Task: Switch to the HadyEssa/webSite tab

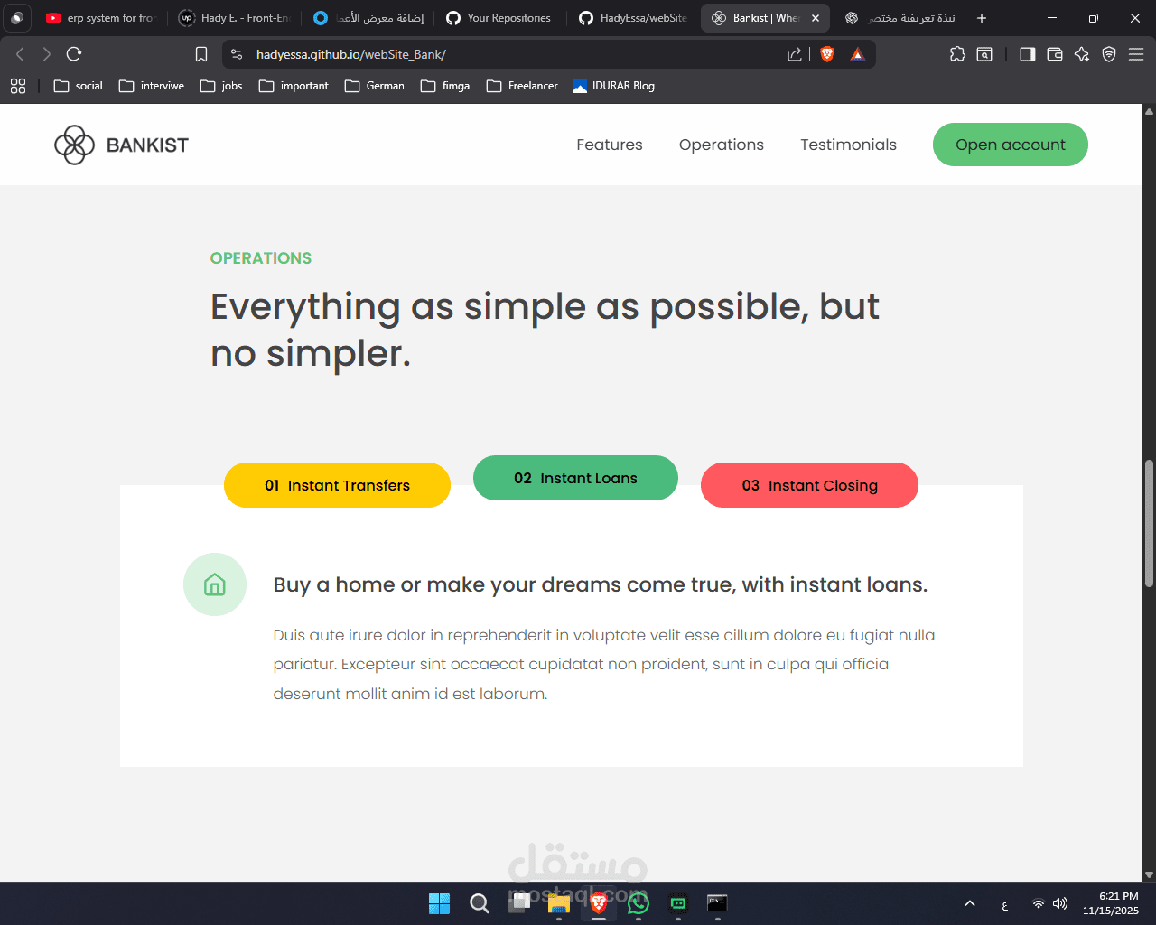Action: 634,18
